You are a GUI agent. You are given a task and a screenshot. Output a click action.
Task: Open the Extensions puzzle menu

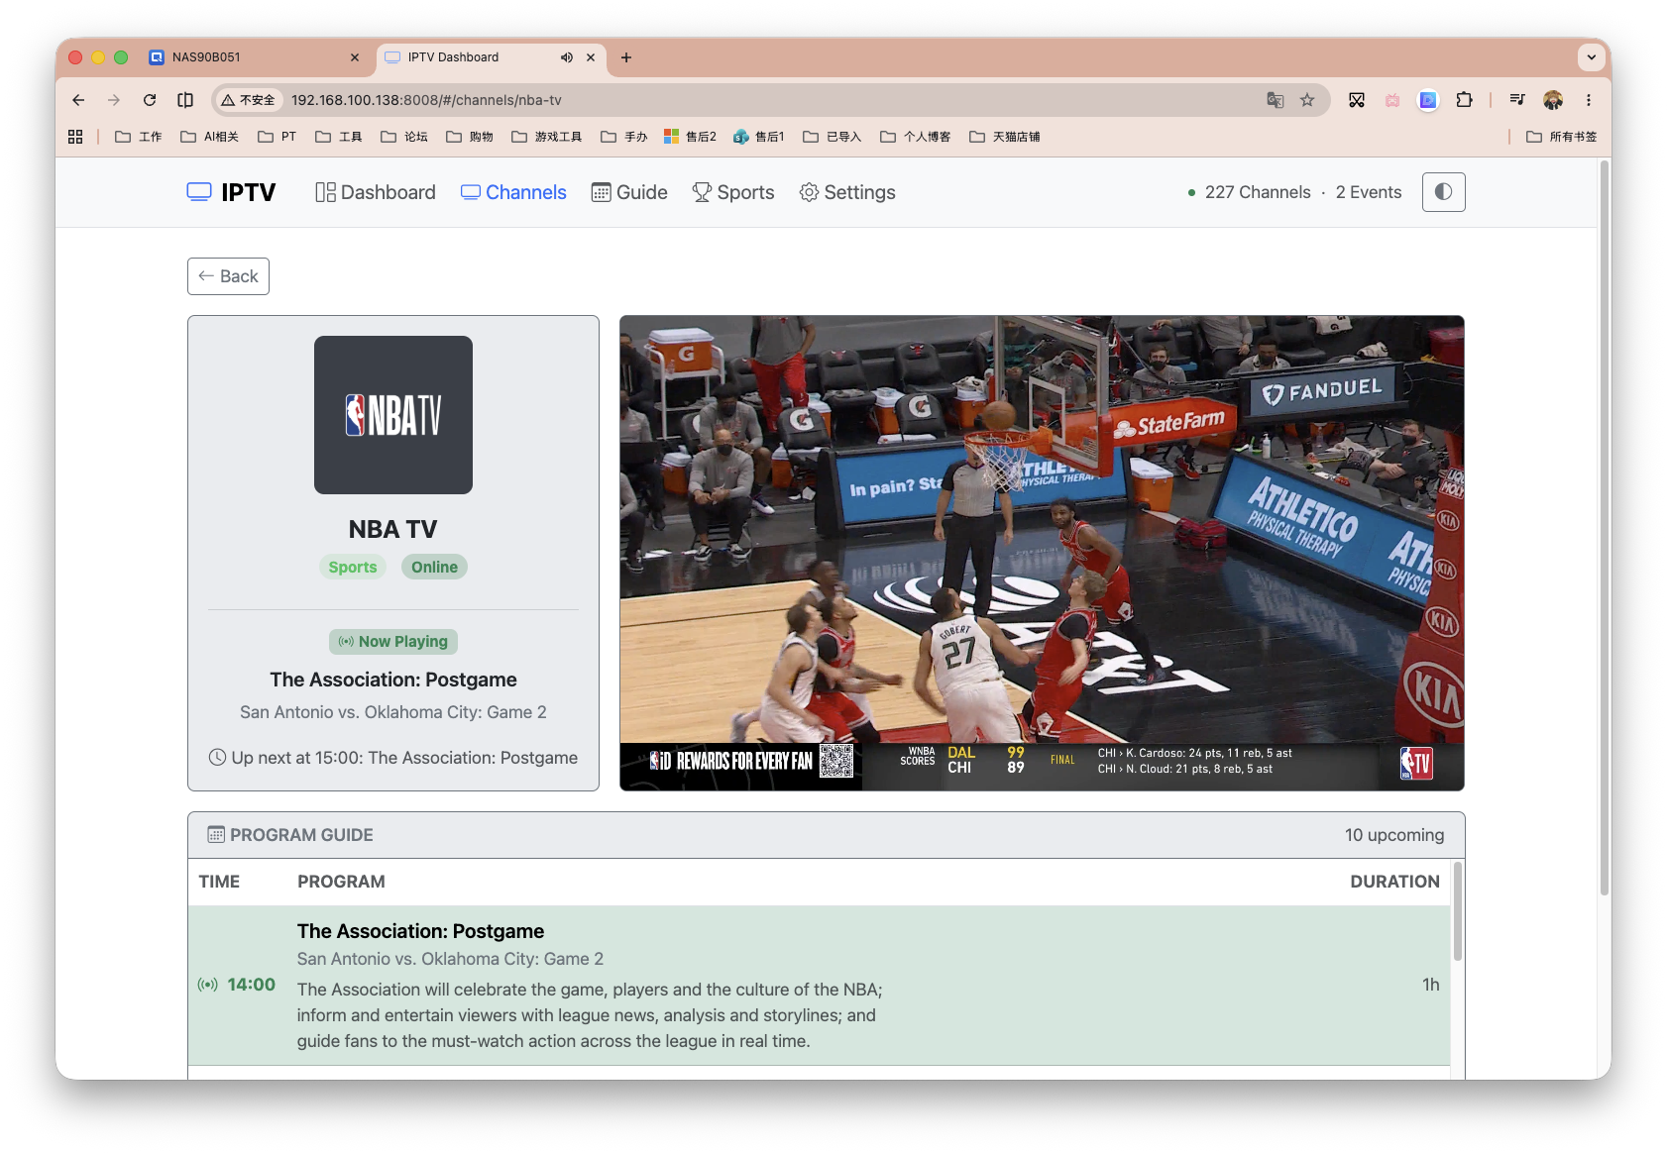click(x=1464, y=100)
